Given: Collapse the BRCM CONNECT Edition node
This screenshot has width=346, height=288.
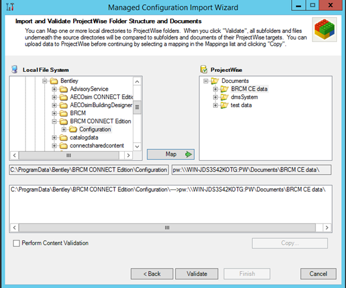Looking at the screenshot, I should [54, 122].
